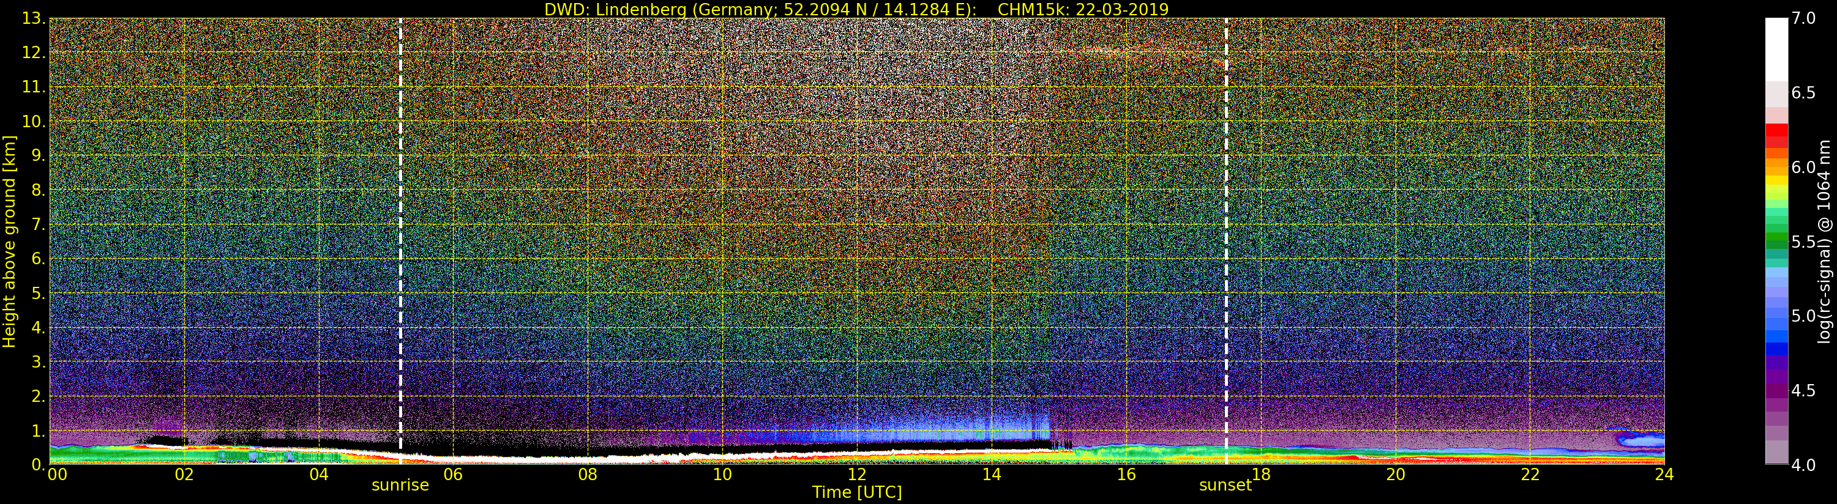This screenshot has height=504, width=1837.
Task: Pick the bright blue segment of the colorbar
Action: (x=1776, y=336)
